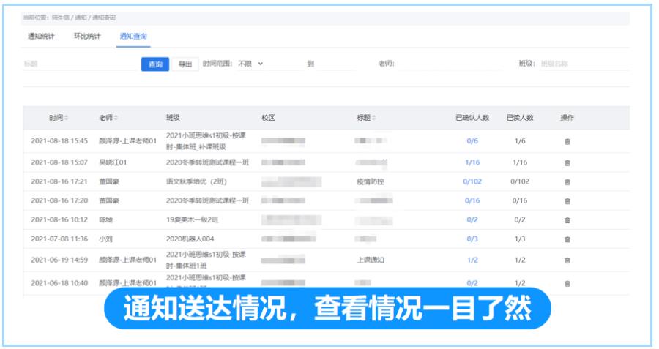Delete the 上课通知 notification row

(x=567, y=260)
